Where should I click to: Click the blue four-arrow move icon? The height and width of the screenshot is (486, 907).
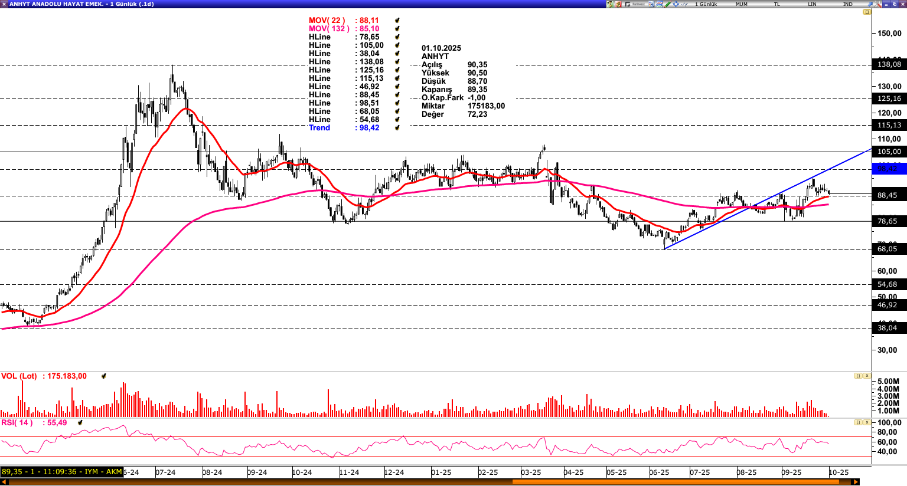point(676,4)
